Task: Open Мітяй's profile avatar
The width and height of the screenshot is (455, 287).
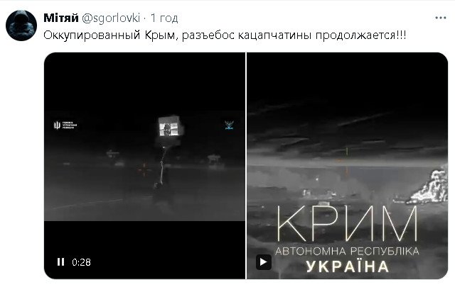Action: [x=21, y=26]
